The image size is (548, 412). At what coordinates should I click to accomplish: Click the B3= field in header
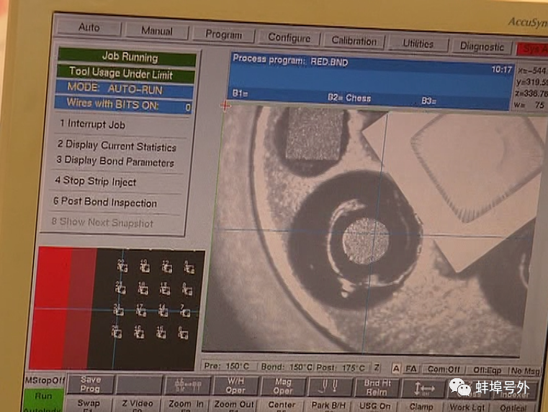(428, 101)
